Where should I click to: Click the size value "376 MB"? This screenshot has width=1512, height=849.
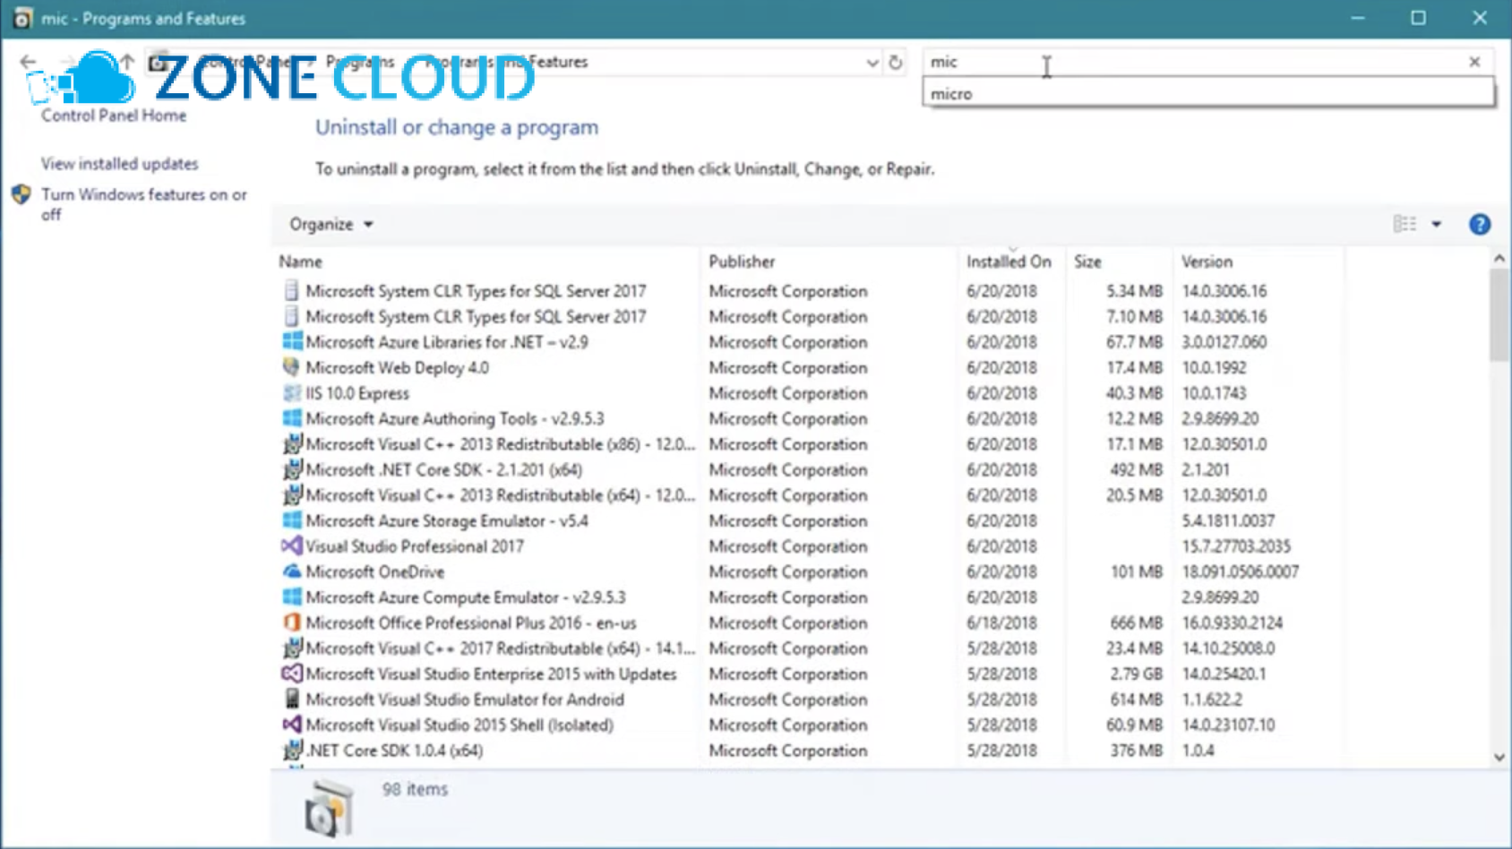click(1137, 750)
